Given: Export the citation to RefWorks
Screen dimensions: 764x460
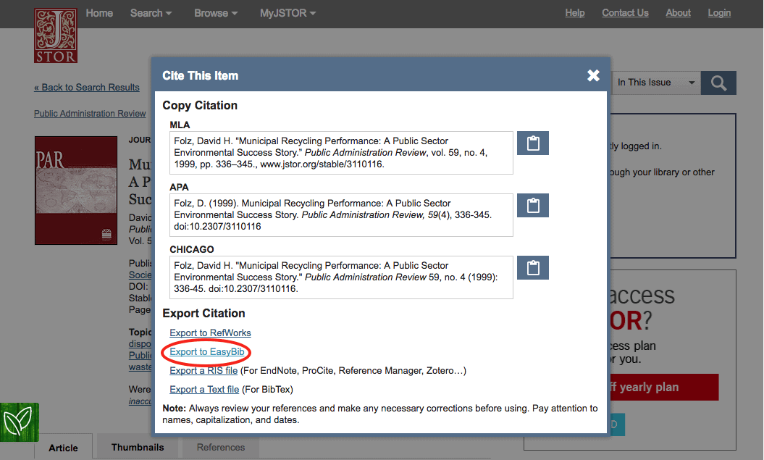Looking at the screenshot, I should tap(209, 333).
